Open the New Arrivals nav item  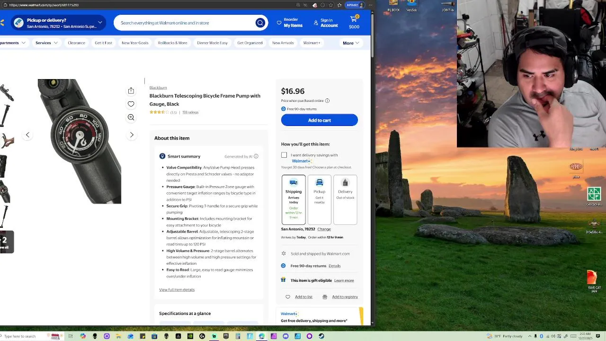pos(283,43)
